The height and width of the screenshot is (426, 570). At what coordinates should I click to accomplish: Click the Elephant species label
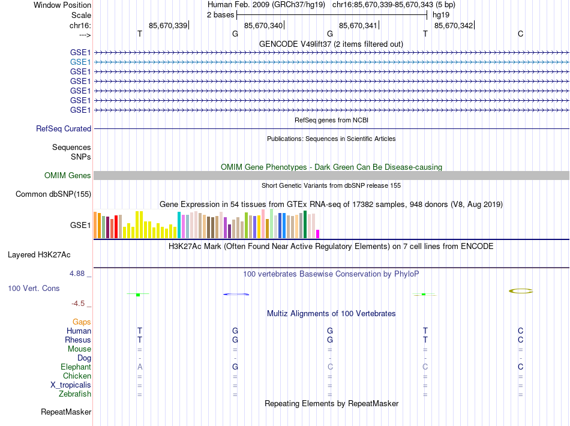76,367
